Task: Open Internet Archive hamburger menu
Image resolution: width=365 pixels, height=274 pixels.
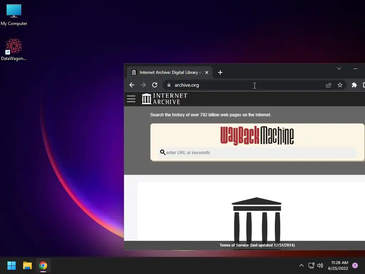Action: (131, 99)
